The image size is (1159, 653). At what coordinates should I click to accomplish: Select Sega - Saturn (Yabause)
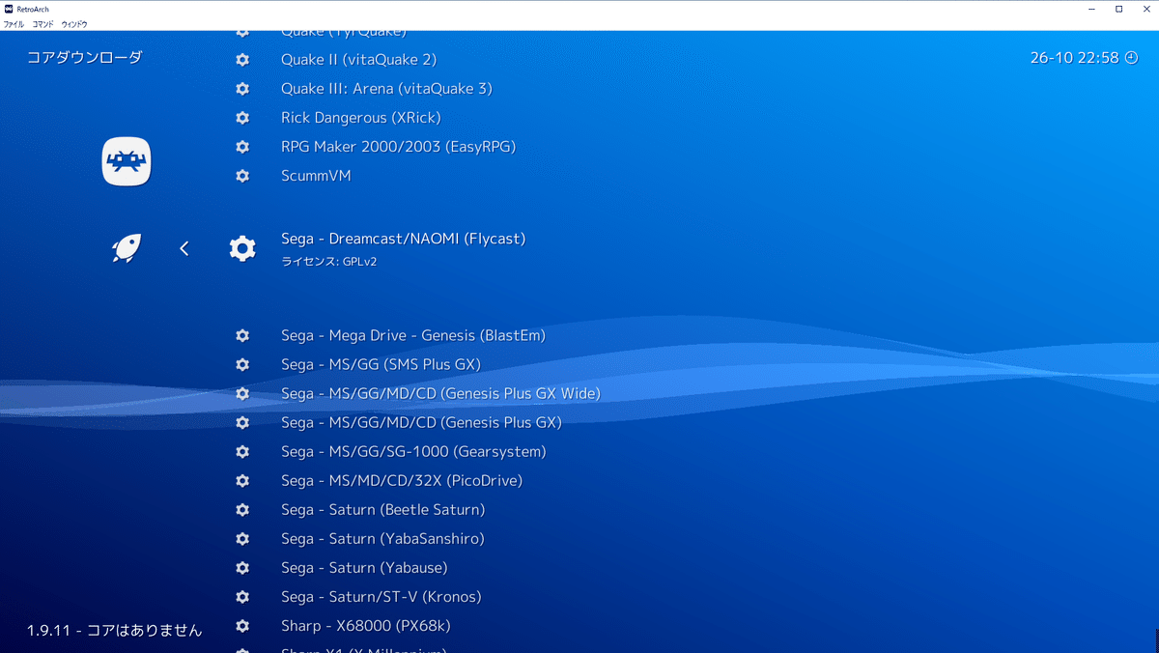coord(364,567)
